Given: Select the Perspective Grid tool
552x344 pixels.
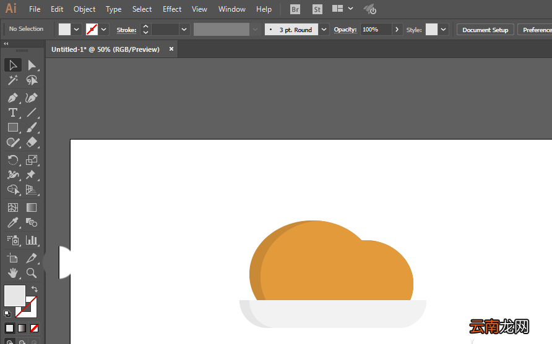Looking at the screenshot, I should [x=32, y=190].
